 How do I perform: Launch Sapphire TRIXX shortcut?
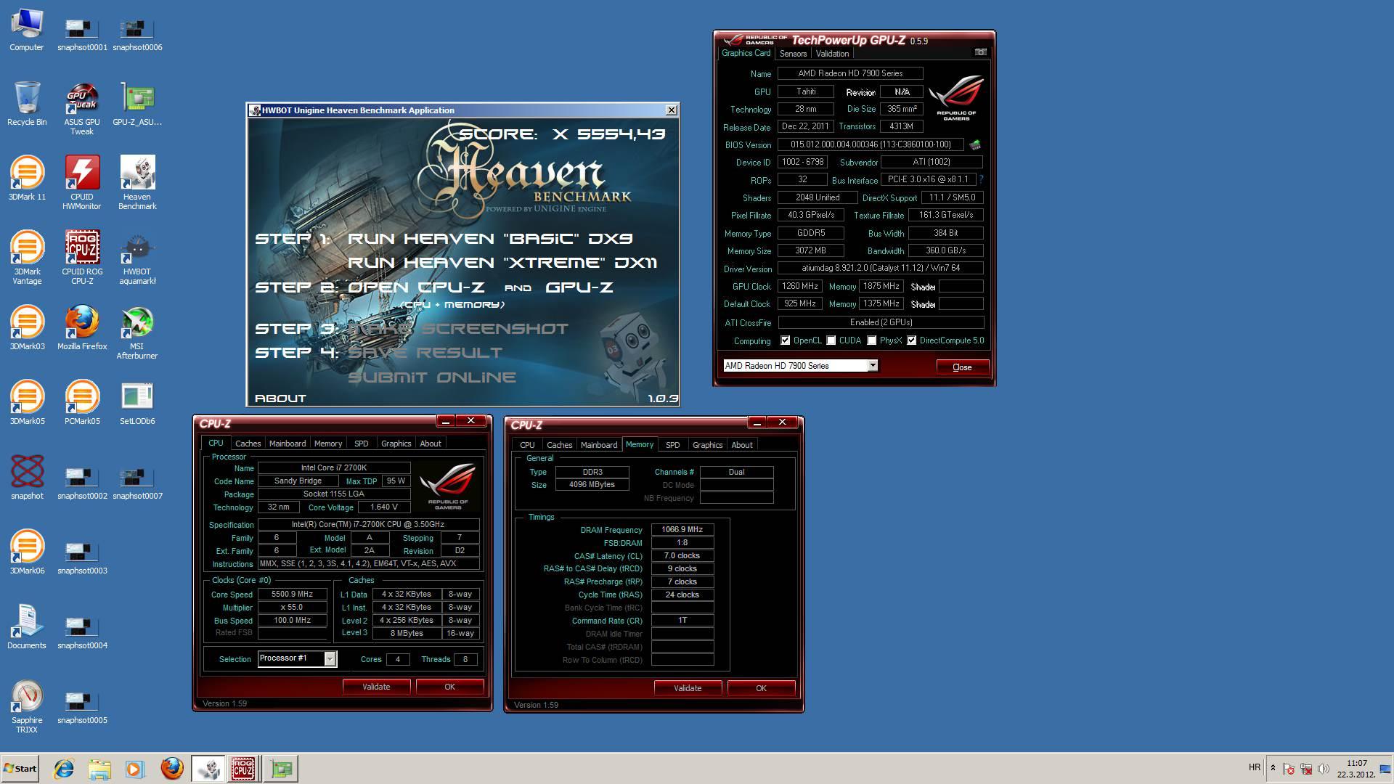click(x=27, y=707)
